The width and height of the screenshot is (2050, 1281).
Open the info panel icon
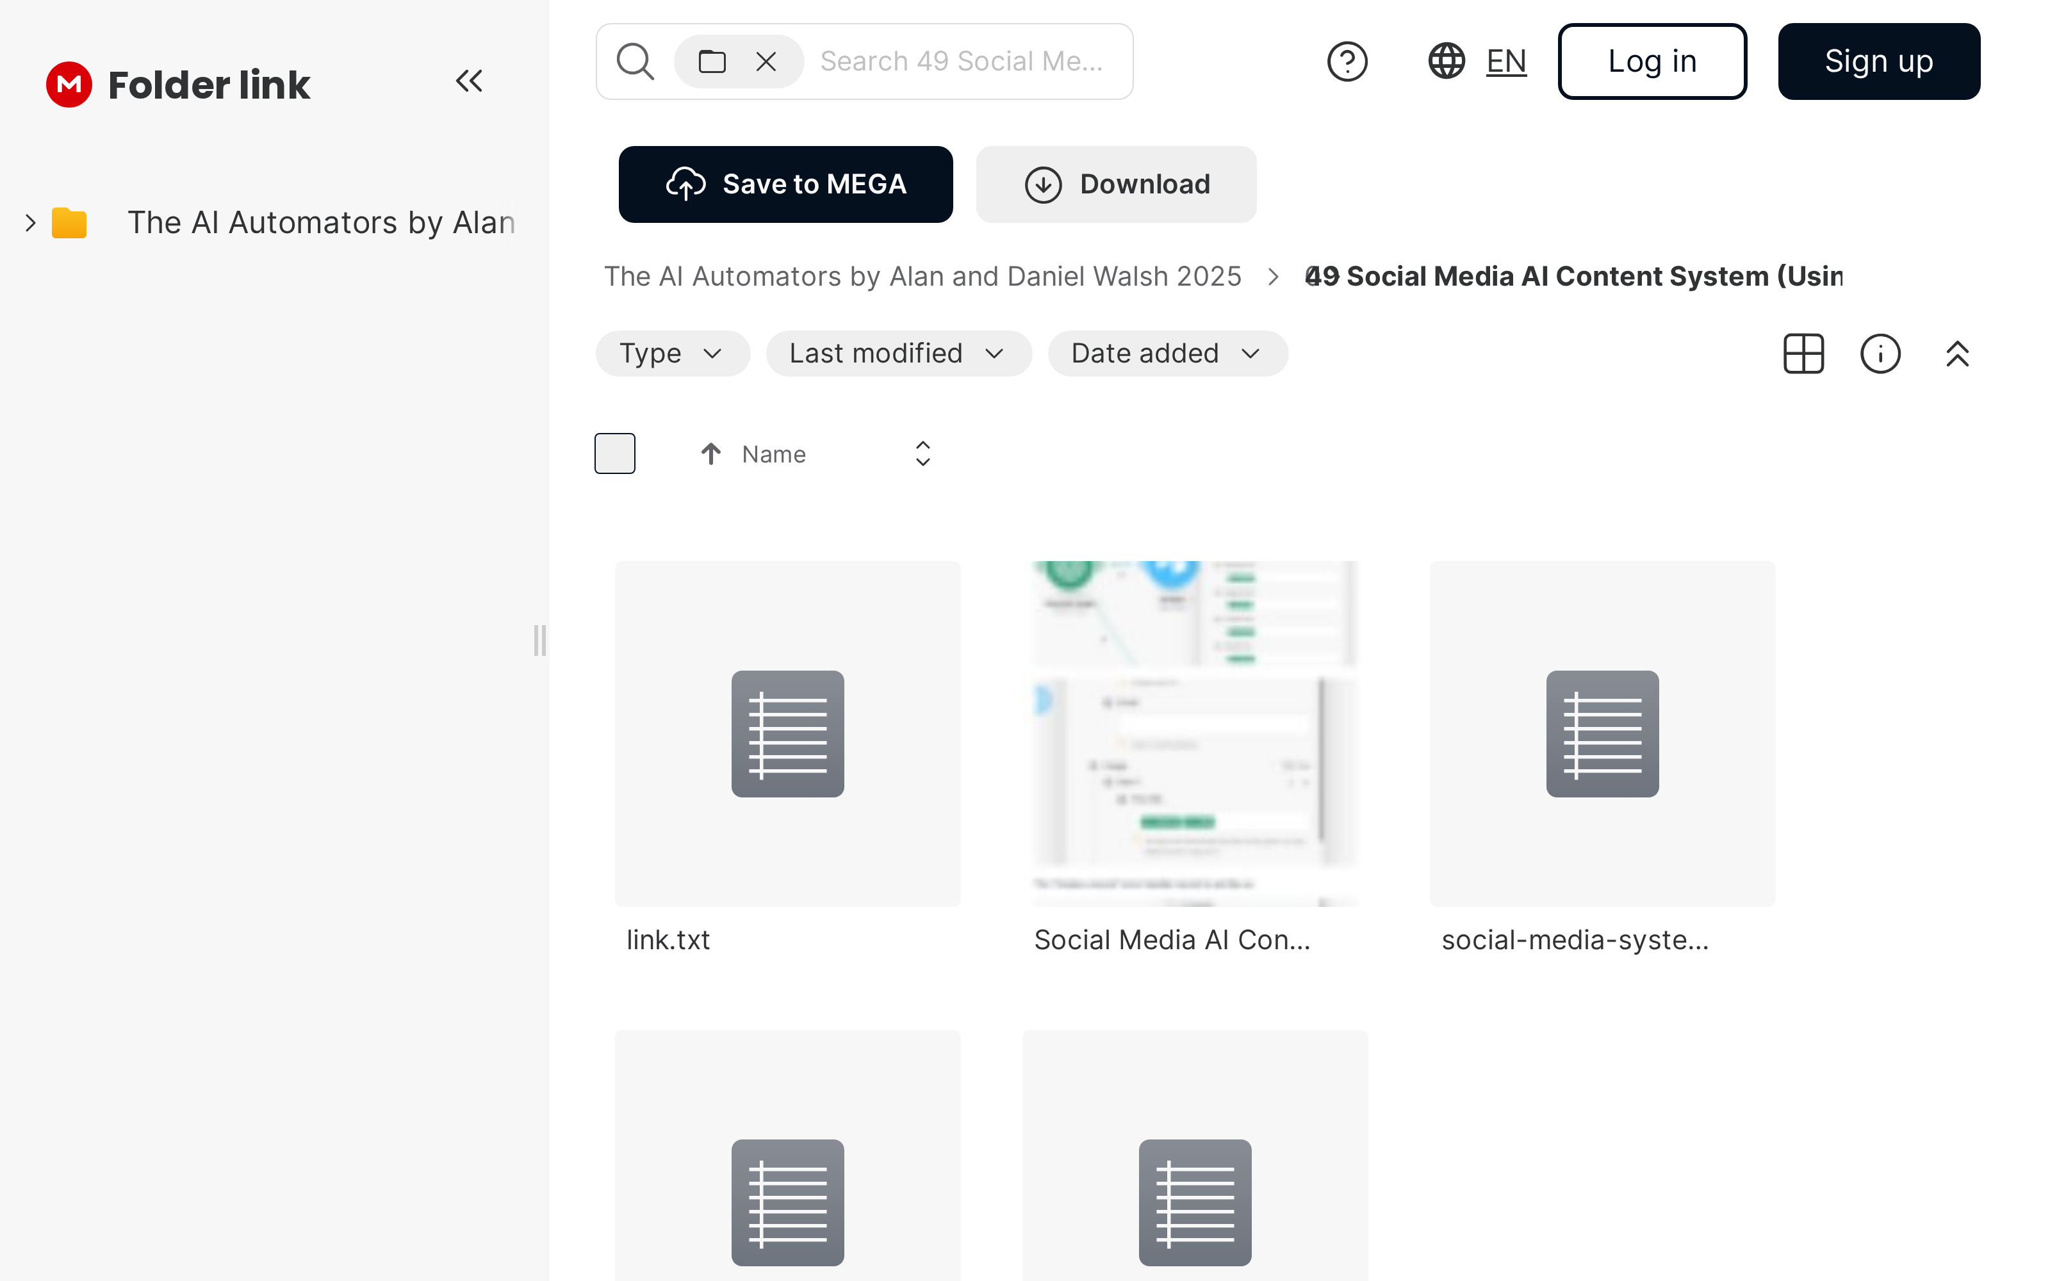point(1880,354)
